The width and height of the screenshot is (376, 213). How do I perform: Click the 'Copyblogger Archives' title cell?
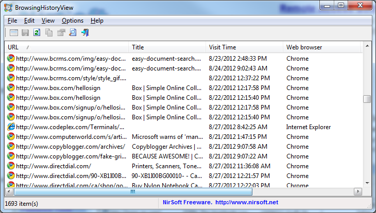pos(167,147)
